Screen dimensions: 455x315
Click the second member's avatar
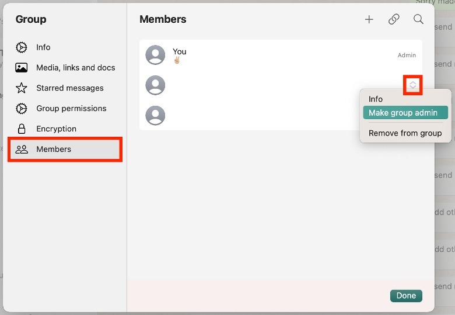pos(155,85)
